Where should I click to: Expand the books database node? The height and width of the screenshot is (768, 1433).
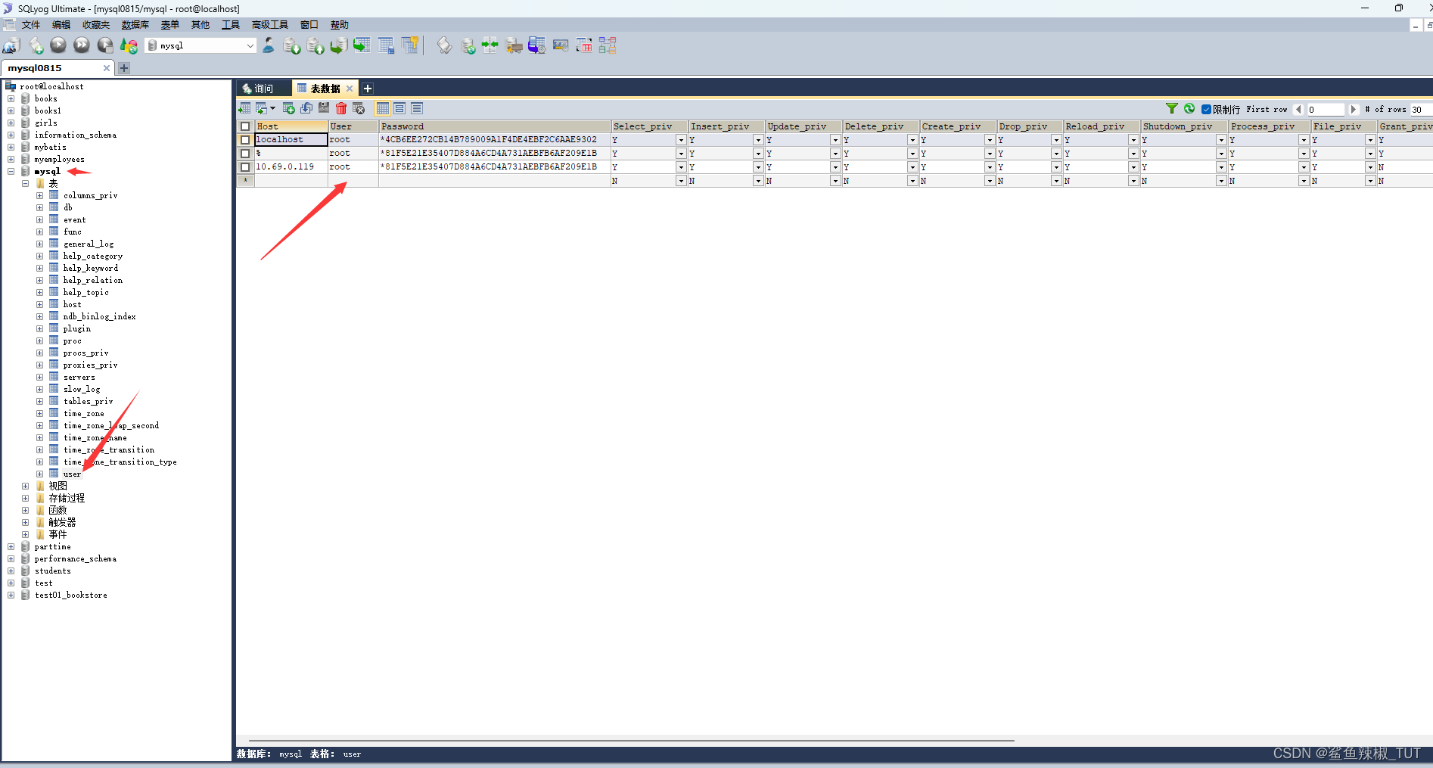11,98
